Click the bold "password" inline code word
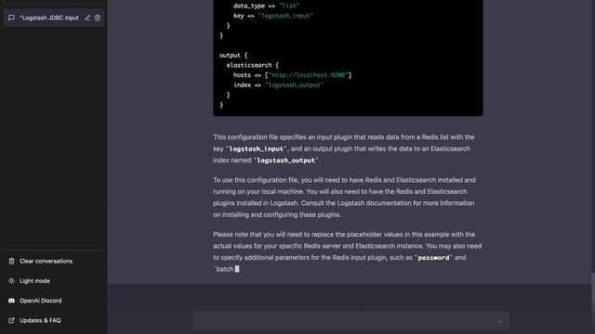This screenshot has height=334, width=595. [433, 258]
